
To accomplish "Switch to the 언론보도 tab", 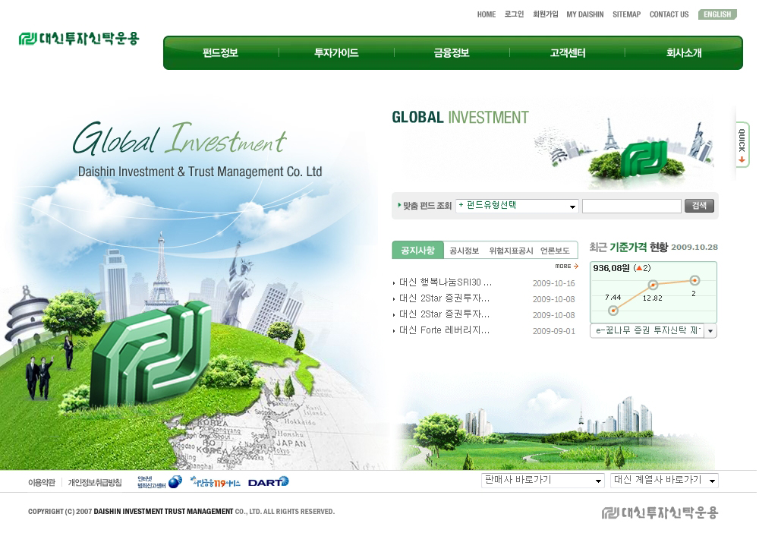I will tap(555, 251).
